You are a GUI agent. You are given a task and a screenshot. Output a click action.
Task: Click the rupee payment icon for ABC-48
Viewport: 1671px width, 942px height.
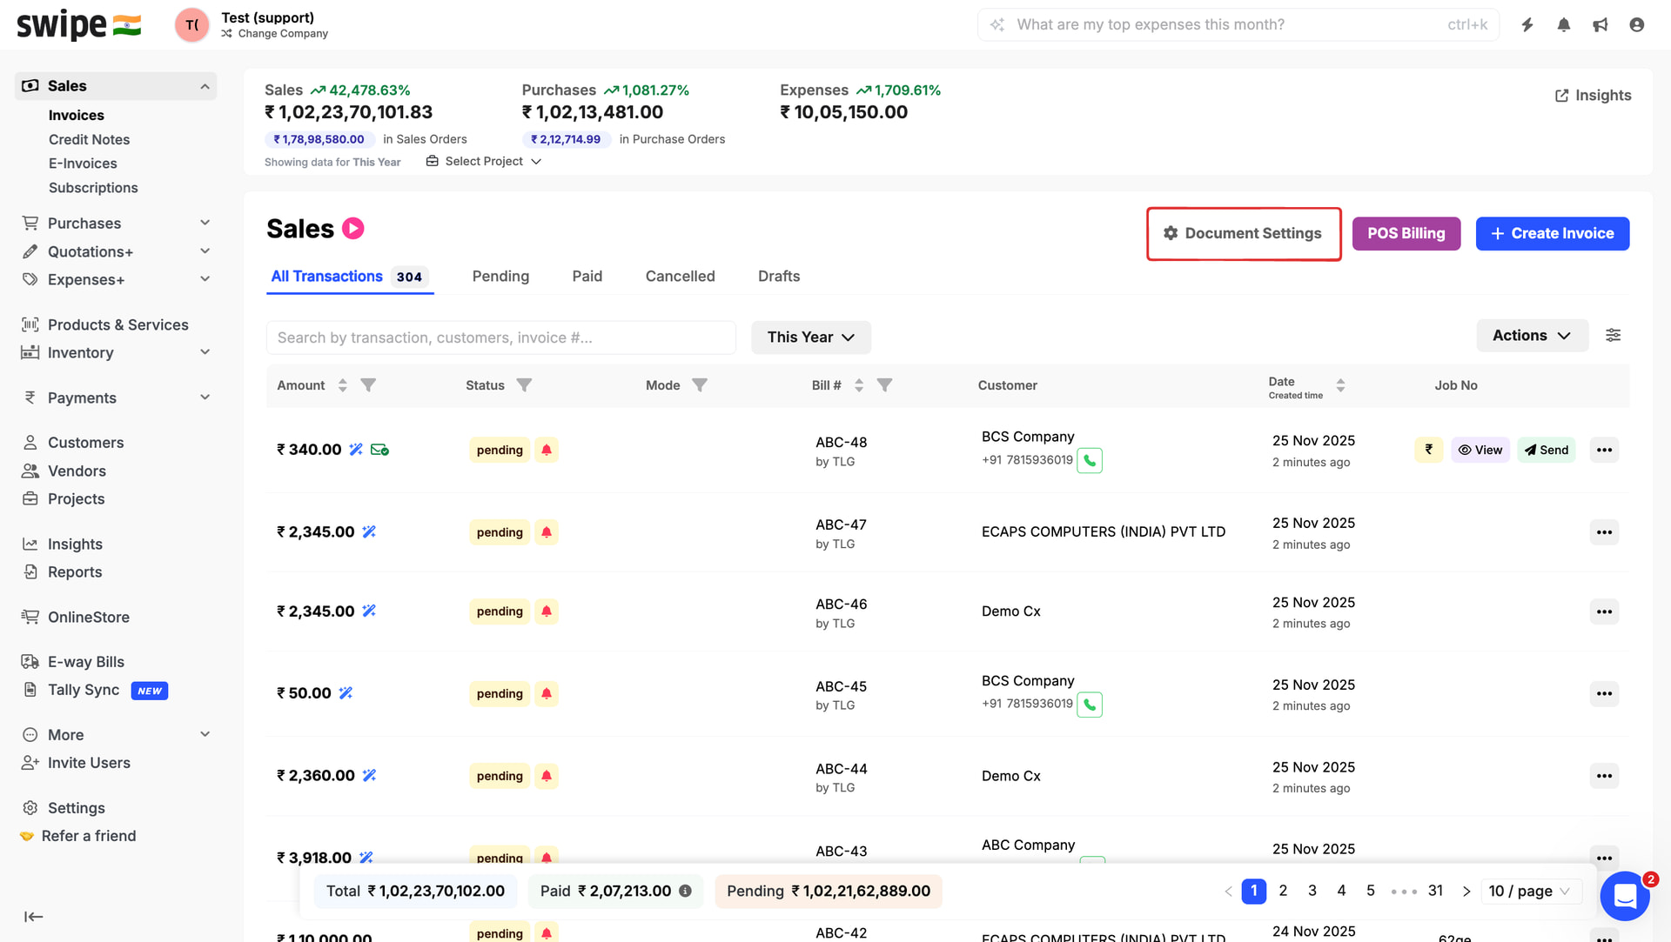tap(1428, 450)
